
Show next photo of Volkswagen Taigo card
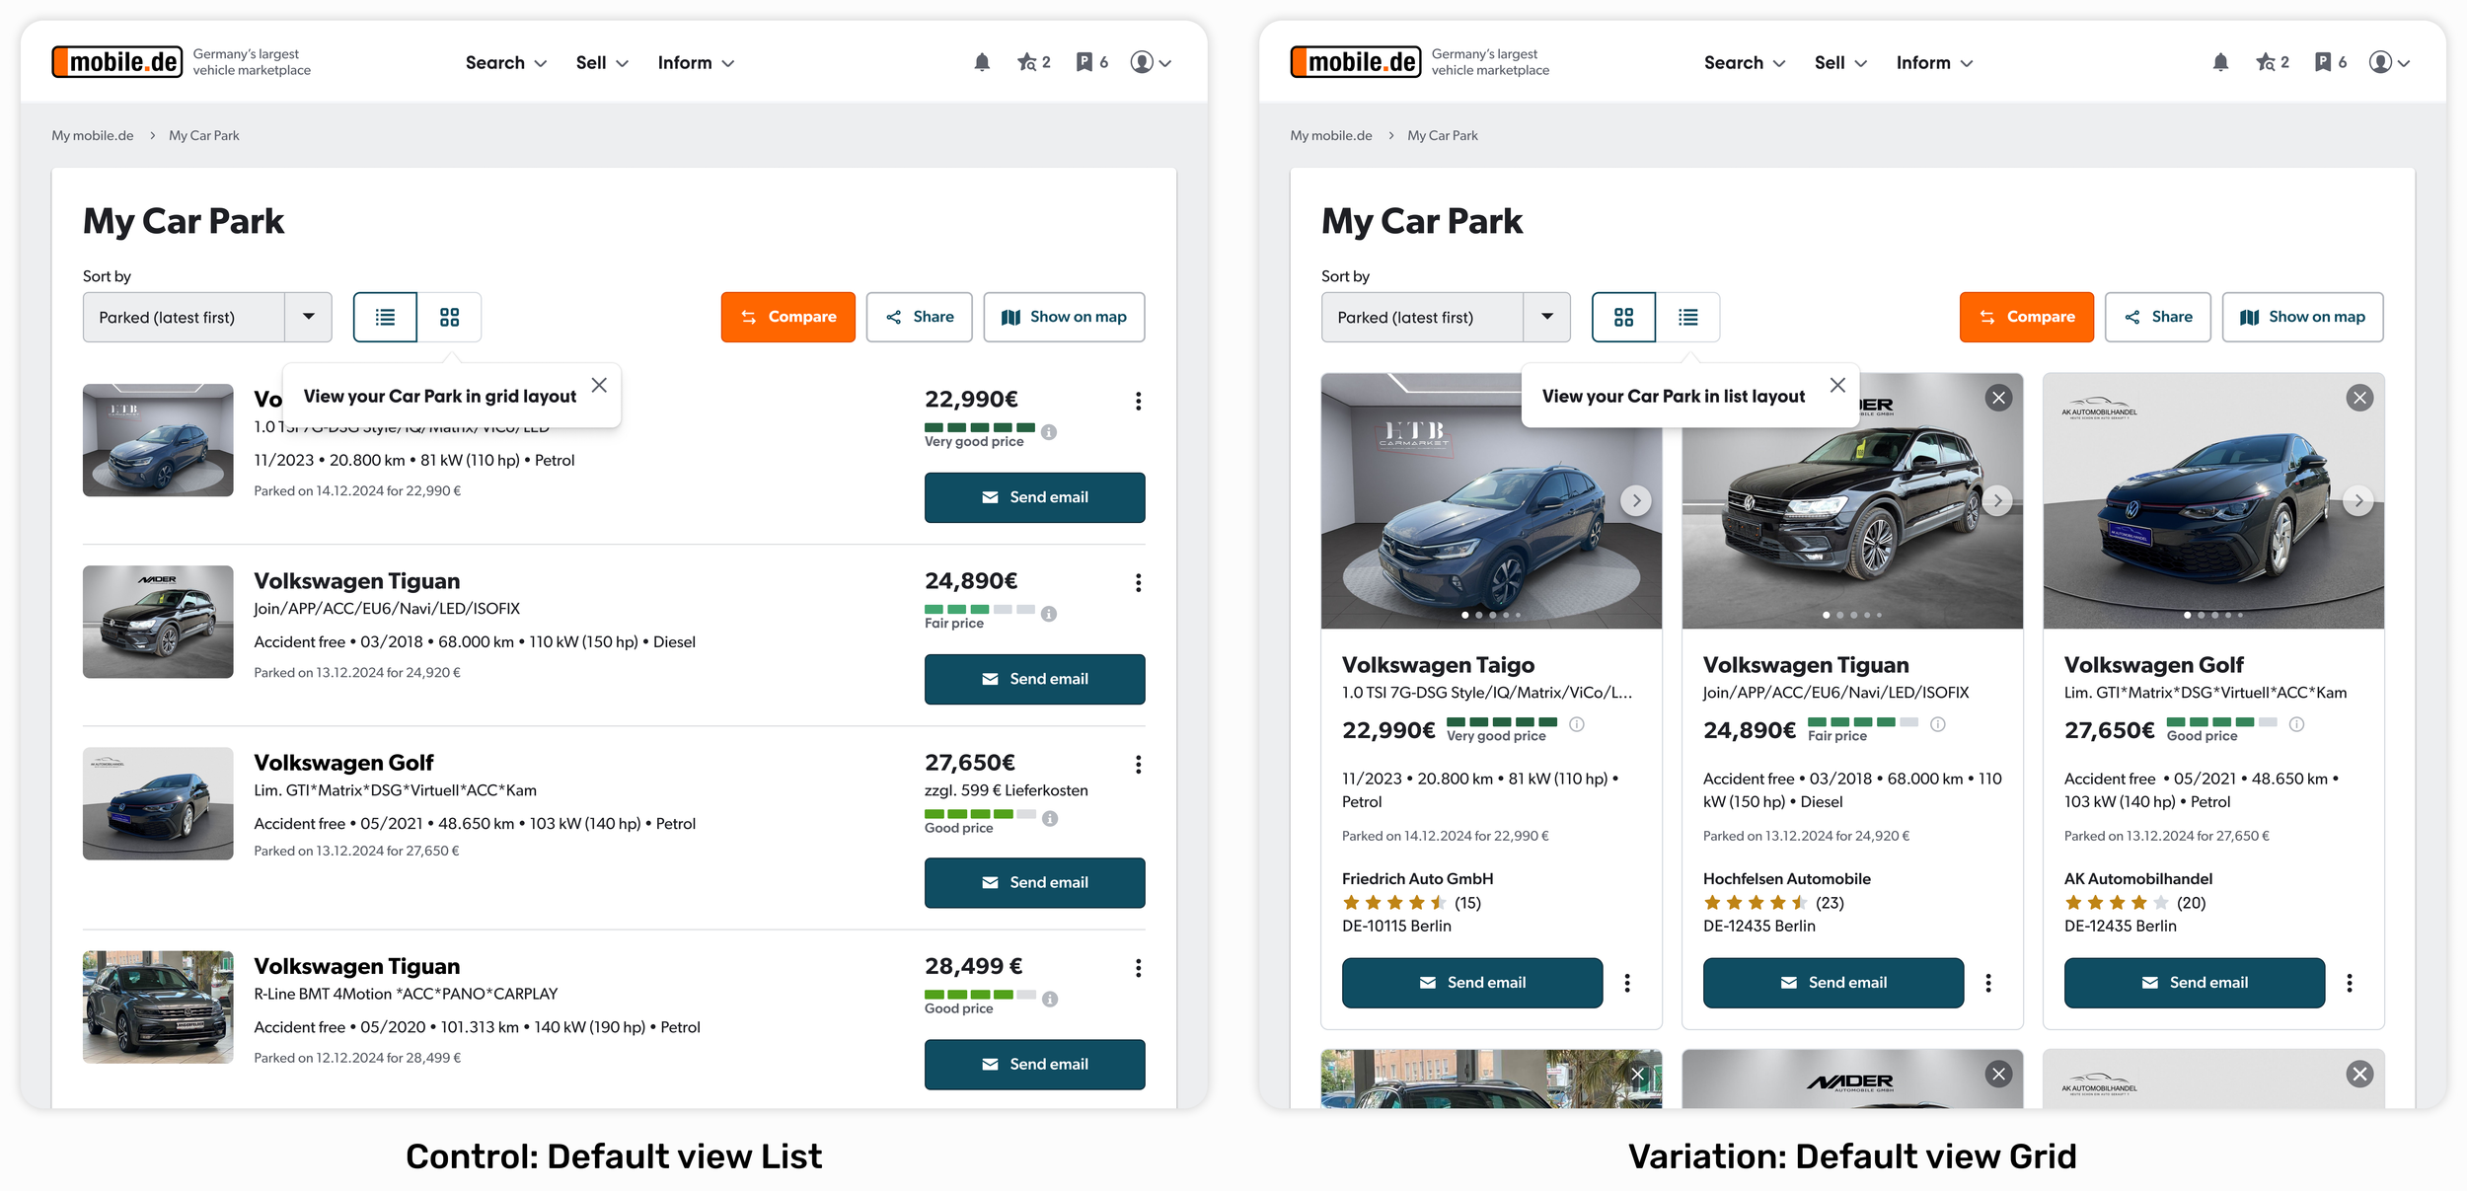point(1635,500)
